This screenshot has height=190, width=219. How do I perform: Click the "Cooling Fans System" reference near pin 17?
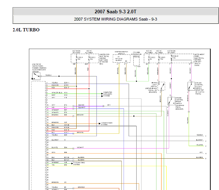[107, 124]
